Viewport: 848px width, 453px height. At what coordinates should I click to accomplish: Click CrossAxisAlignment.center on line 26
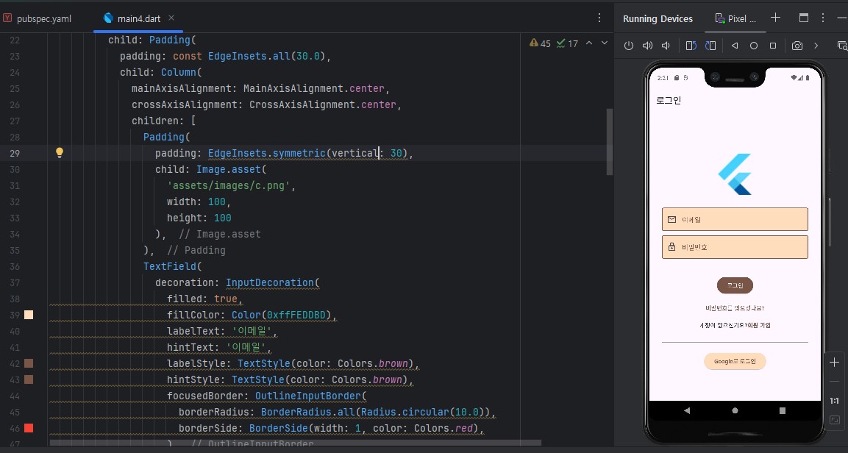(x=322, y=104)
